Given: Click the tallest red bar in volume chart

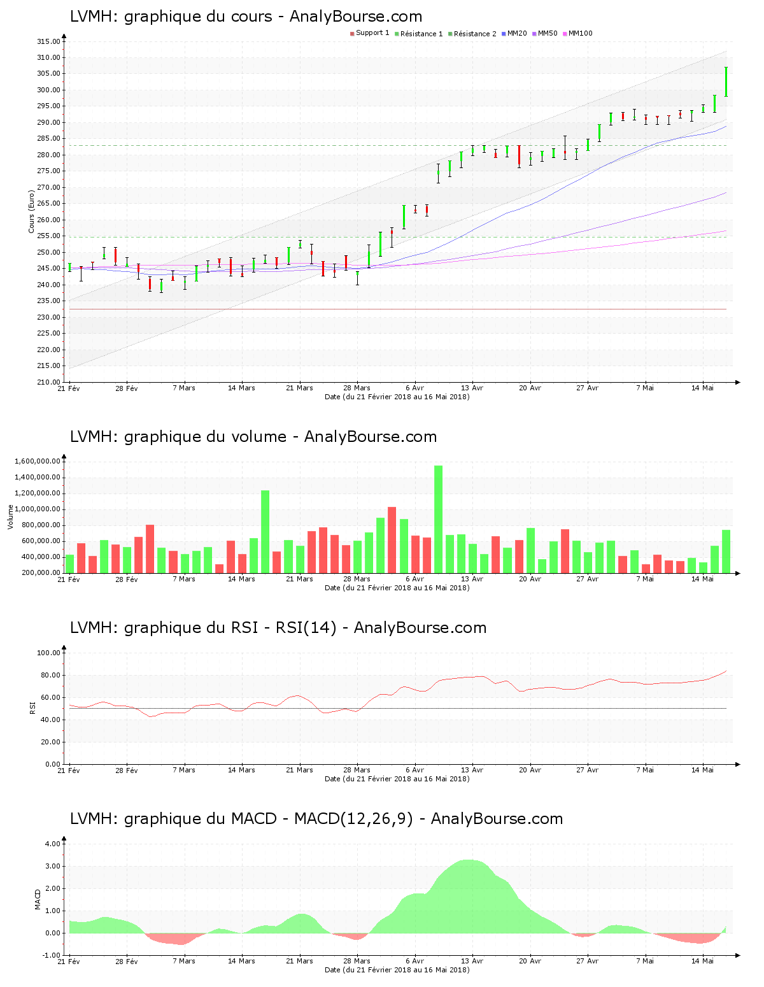Looking at the screenshot, I should [x=392, y=539].
